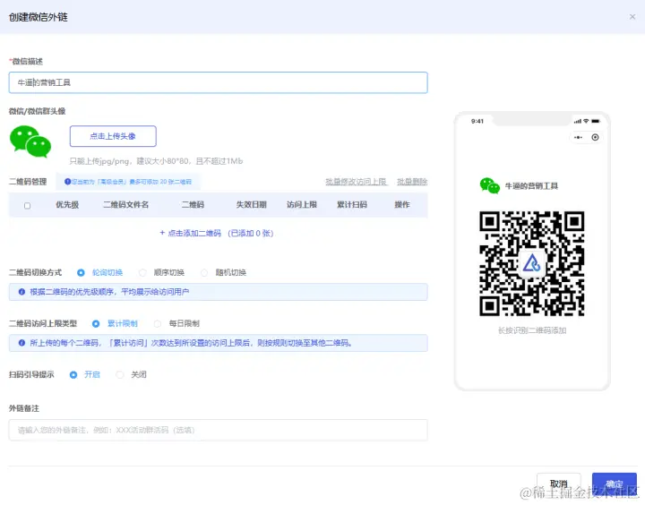645x505 pixels.
Task: Click the 操作 column header
Action: click(402, 205)
